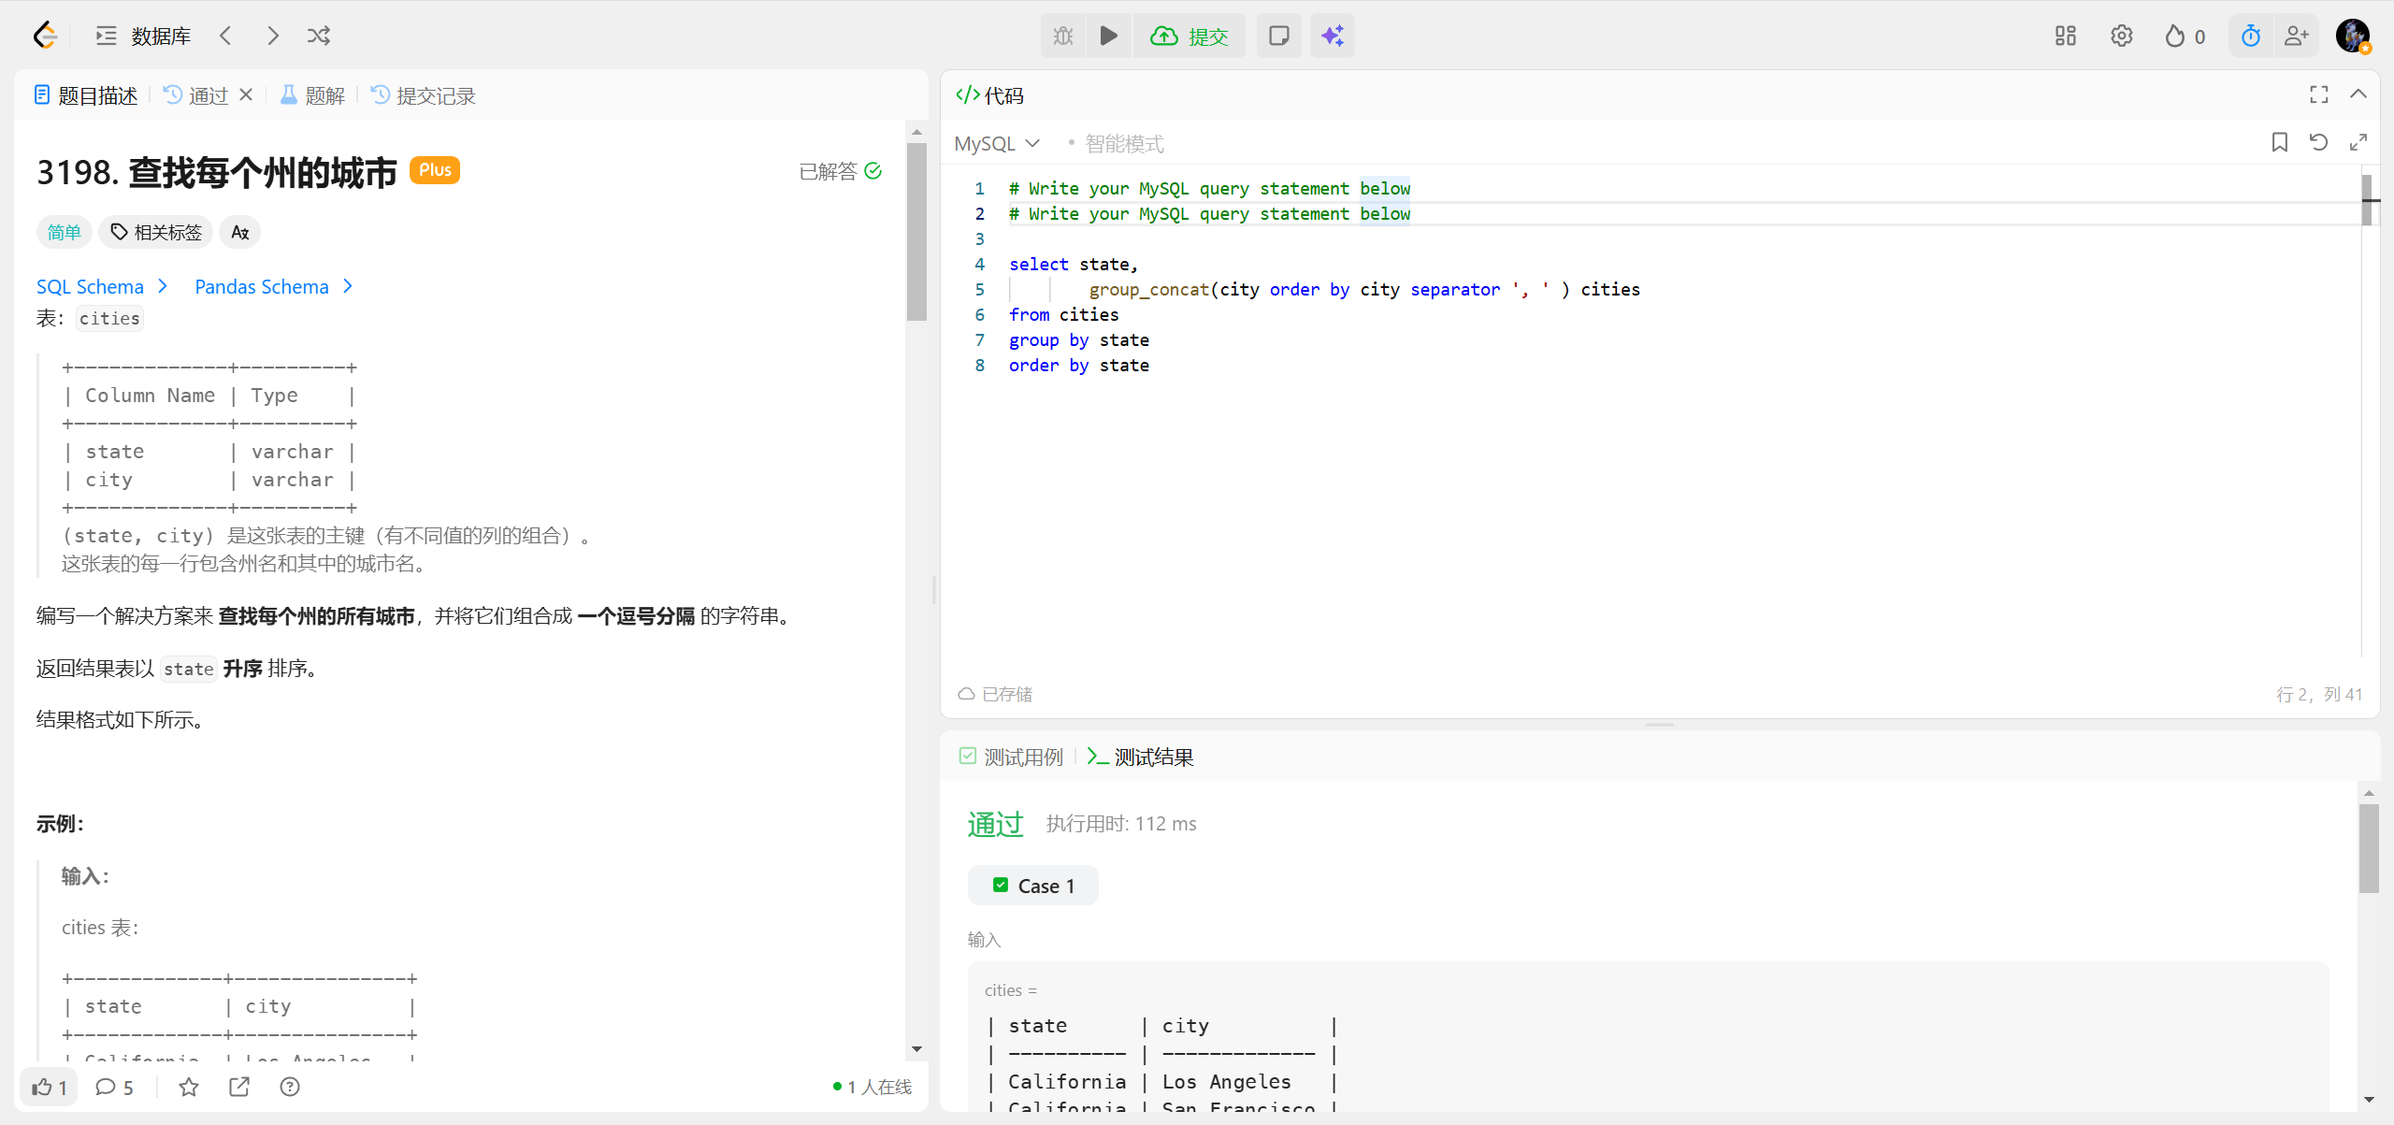Reset code with the undo arrow icon
The image size is (2394, 1125).
click(x=2318, y=142)
